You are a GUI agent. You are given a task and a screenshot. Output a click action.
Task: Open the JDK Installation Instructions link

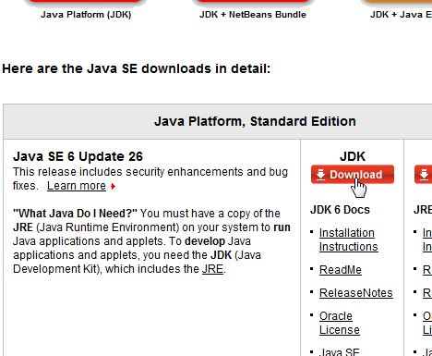point(348,239)
